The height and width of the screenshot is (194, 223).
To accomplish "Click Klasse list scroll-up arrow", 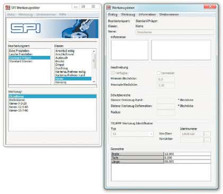I will coord(94,51).
